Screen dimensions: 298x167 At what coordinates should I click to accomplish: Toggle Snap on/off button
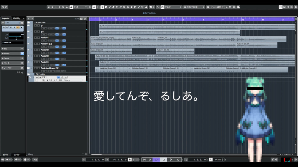coord(162,7)
